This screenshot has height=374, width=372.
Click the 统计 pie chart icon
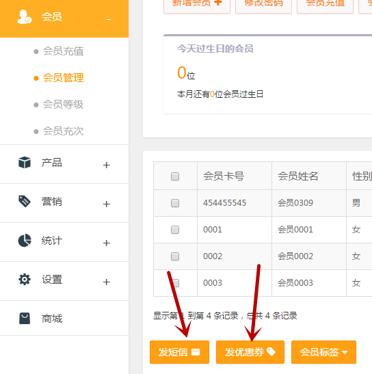click(25, 240)
